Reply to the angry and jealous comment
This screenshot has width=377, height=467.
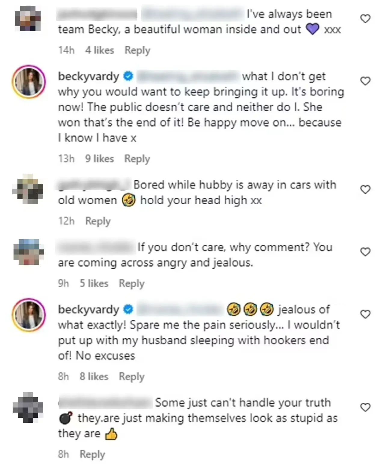tap(132, 283)
